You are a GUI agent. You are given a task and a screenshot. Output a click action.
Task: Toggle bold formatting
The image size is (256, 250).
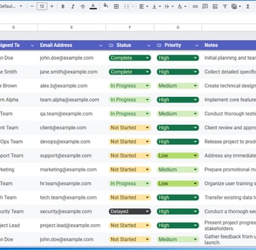click(63, 6)
